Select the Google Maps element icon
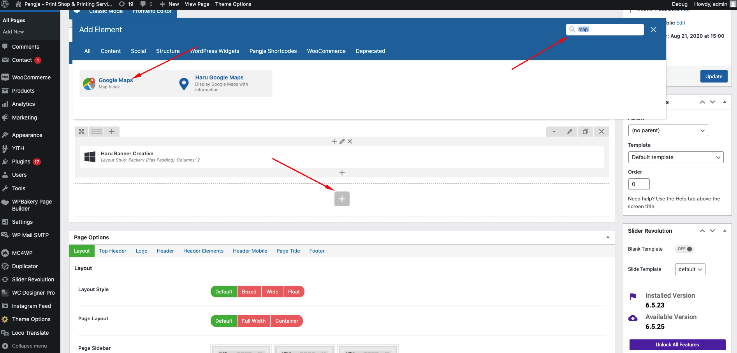 [x=89, y=84]
